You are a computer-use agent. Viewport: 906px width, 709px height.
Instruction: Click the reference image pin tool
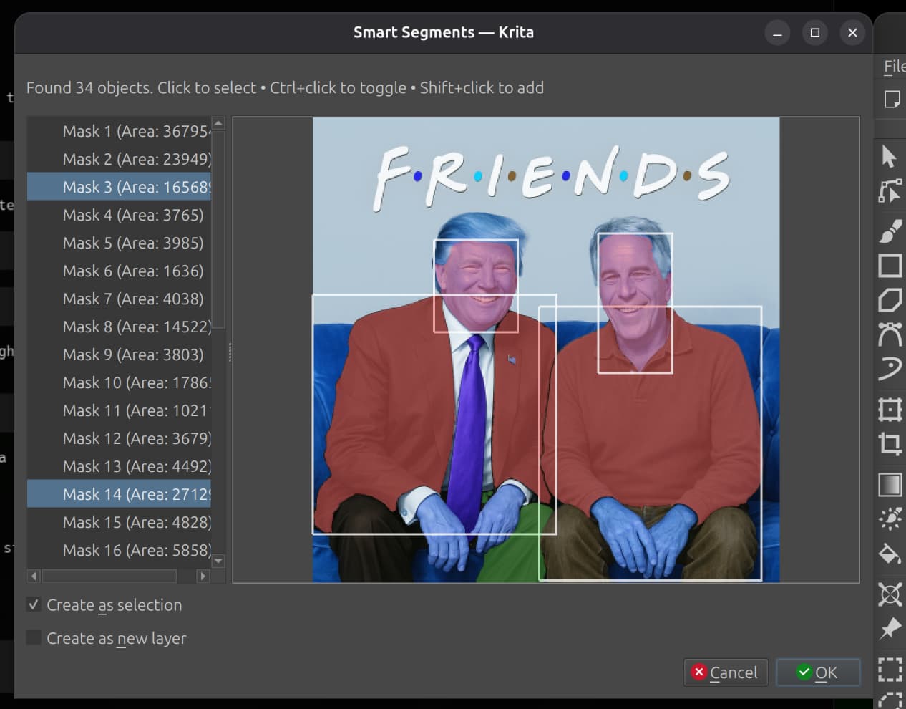890,629
